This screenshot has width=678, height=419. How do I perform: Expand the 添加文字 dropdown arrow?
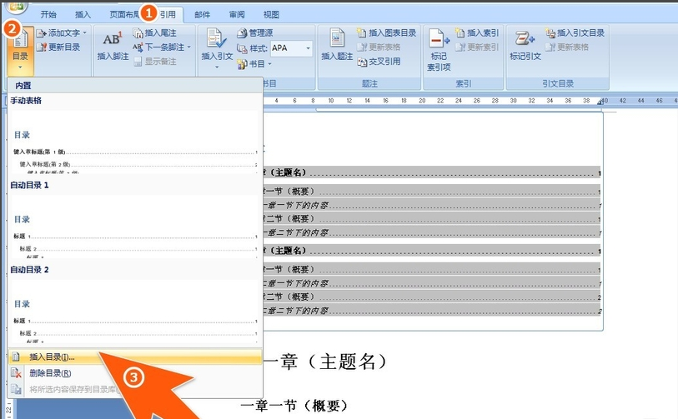coord(85,33)
